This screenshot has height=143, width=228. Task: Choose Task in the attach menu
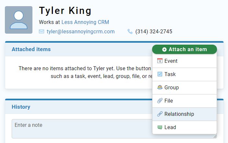point(184,74)
